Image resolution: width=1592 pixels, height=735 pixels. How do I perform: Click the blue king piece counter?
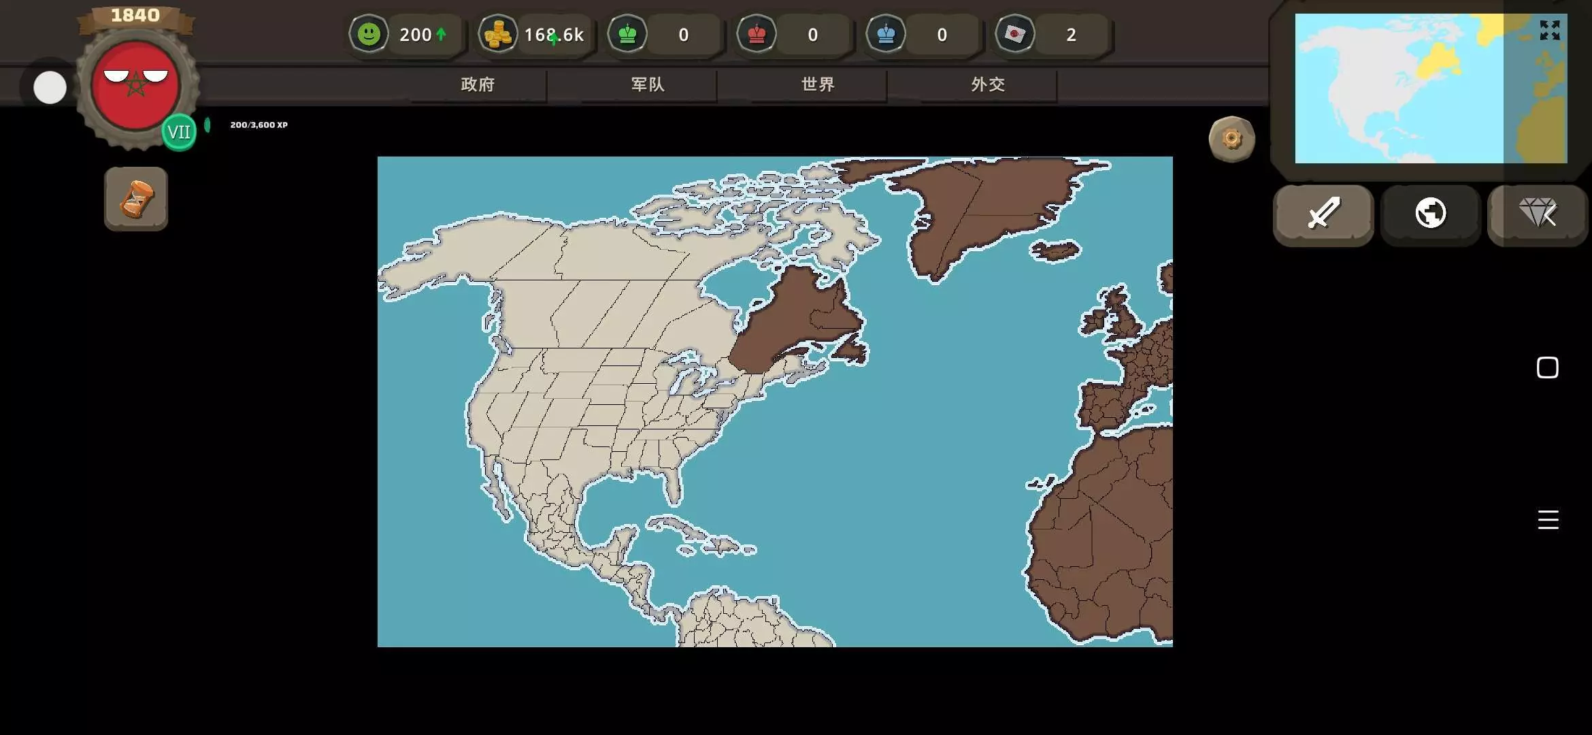[886, 34]
